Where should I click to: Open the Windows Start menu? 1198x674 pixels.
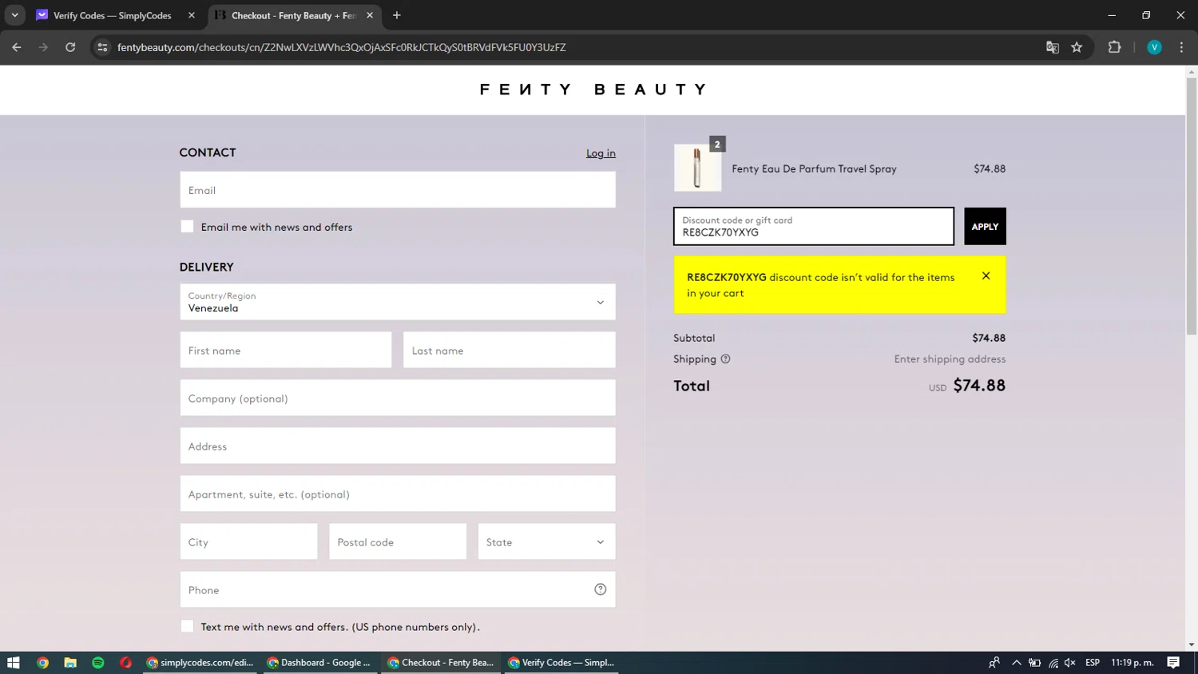click(x=13, y=663)
